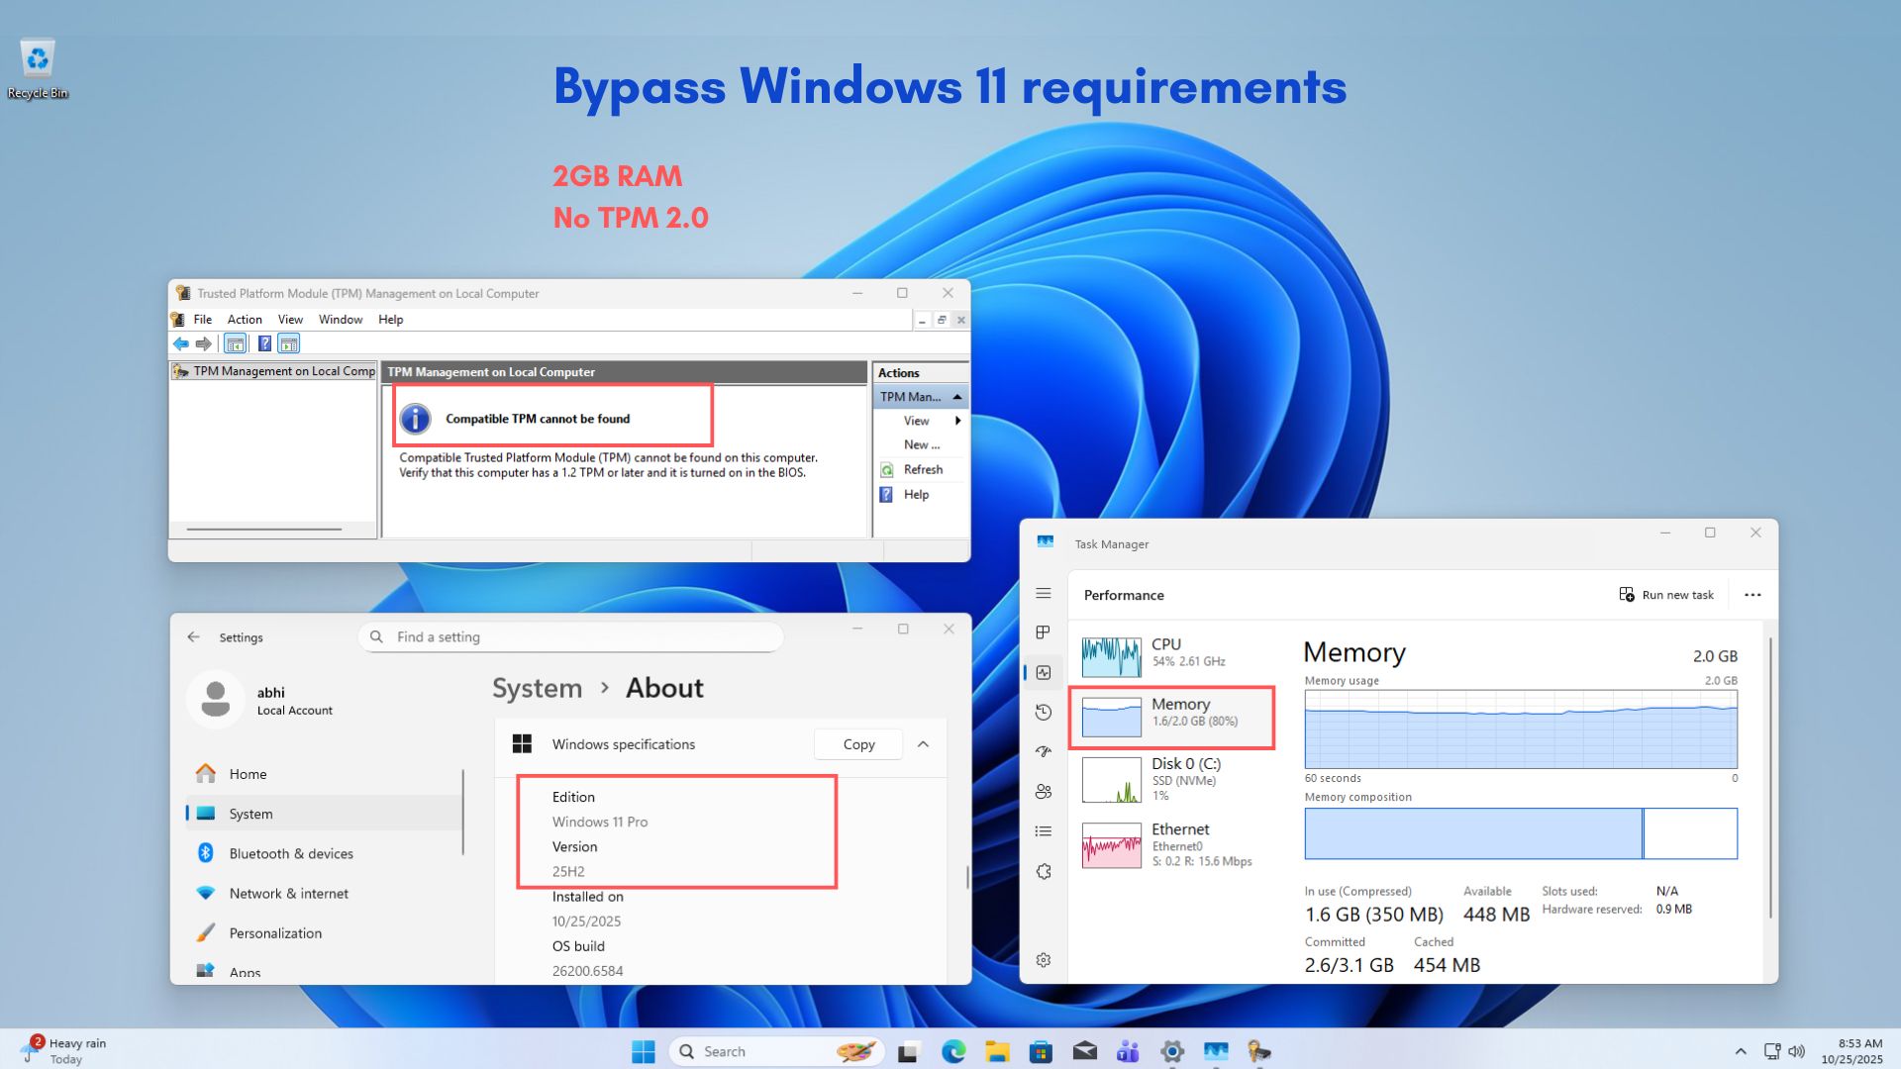Open the Action menu in TPM window
This screenshot has height=1069, width=1901.
244,320
